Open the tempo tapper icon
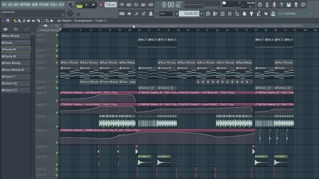 point(259,13)
